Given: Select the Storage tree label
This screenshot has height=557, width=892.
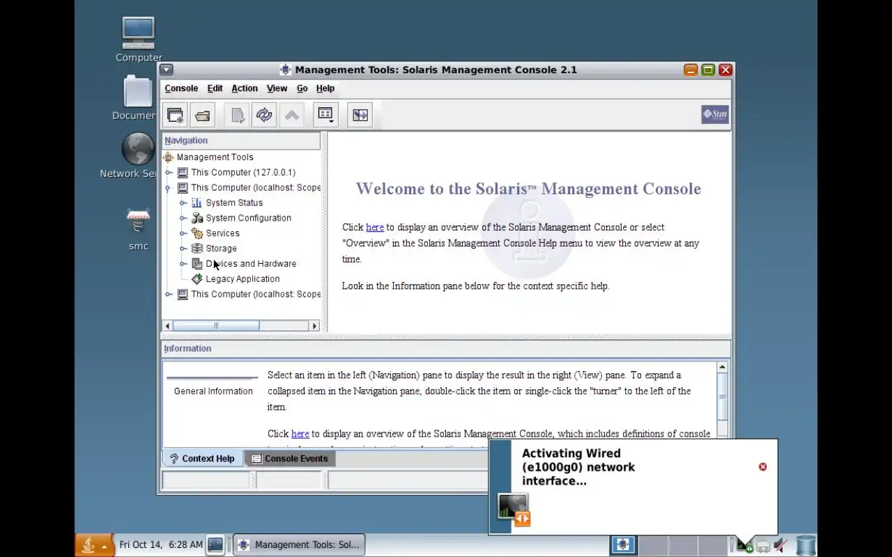Looking at the screenshot, I should 222,249.
